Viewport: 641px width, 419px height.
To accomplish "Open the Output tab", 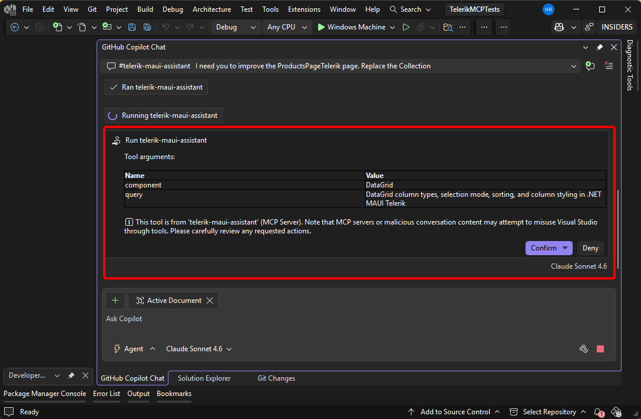I will tap(138, 394).
